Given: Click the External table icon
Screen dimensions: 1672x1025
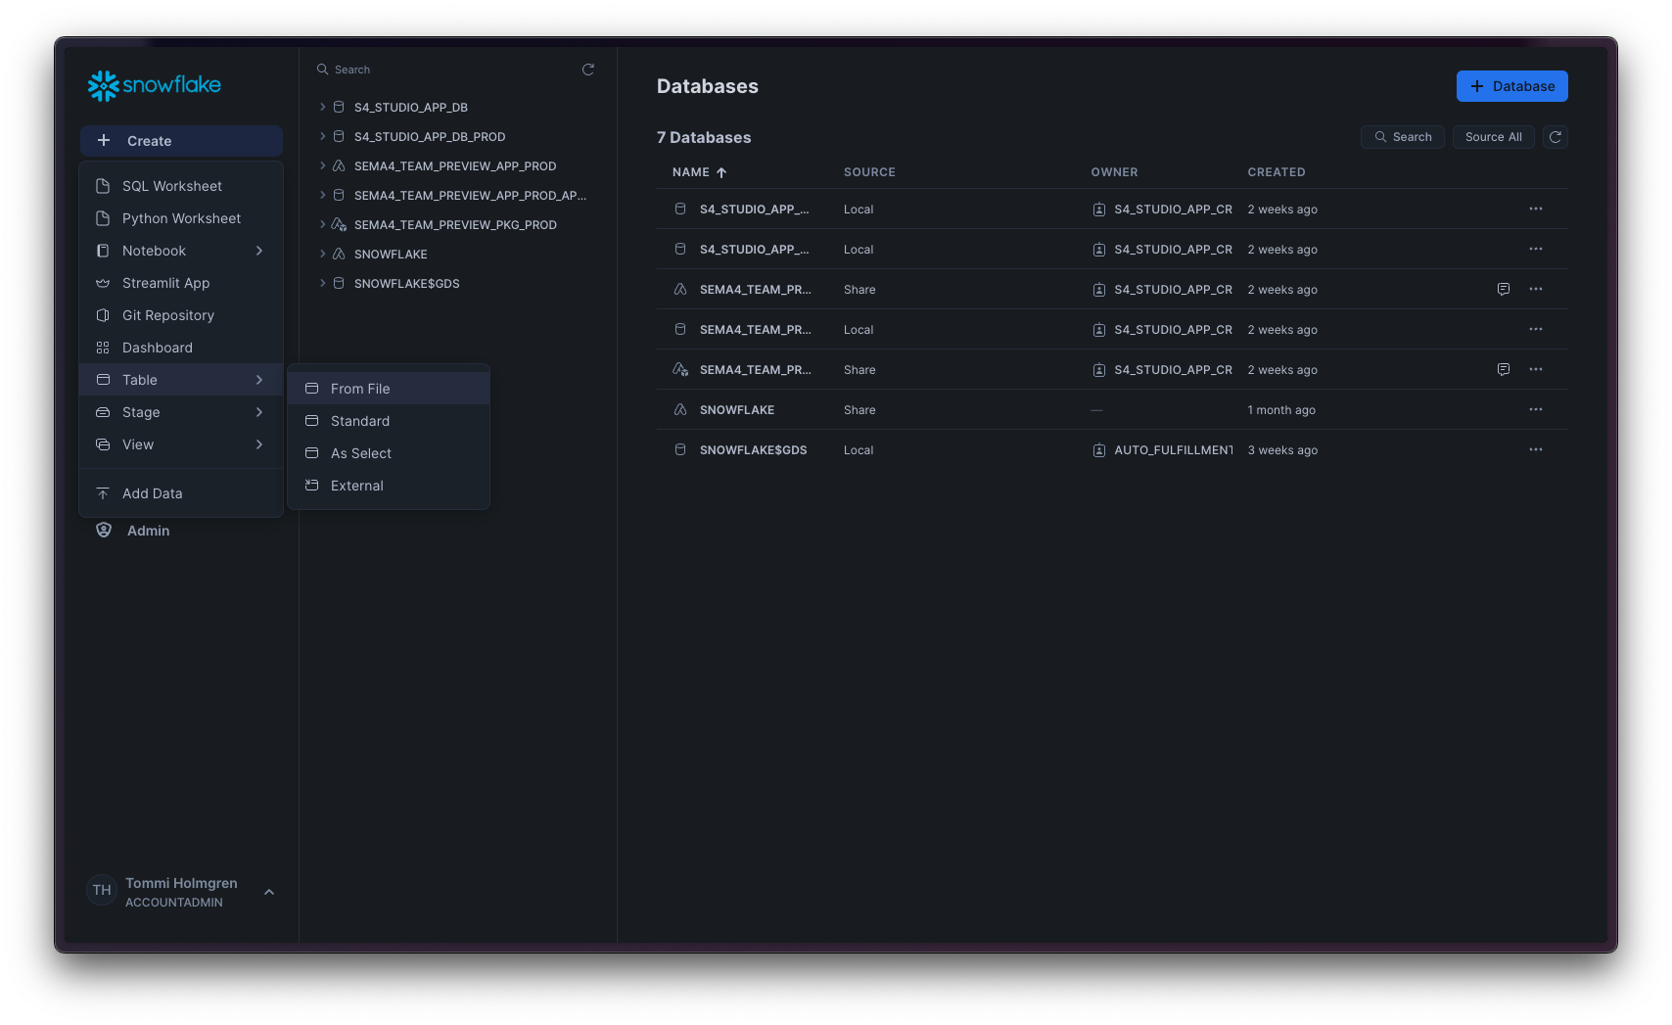Looking at the screenshot, I should 312,486.
